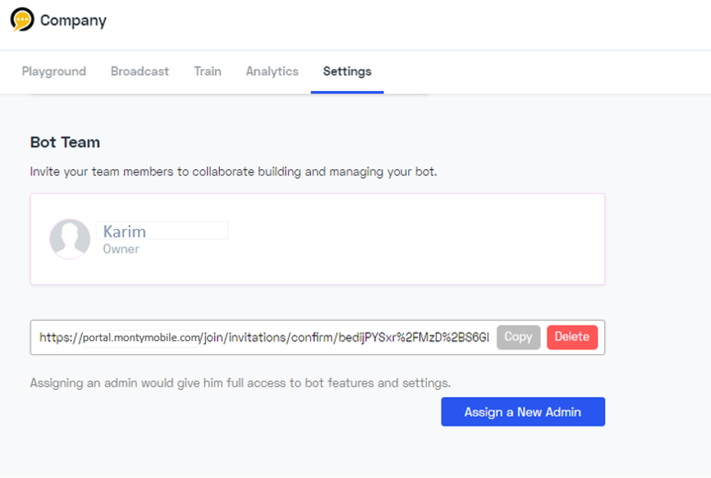Viewport: 711px width, 478px height.
Task: Open the Analytics tab
Action: 272,71
